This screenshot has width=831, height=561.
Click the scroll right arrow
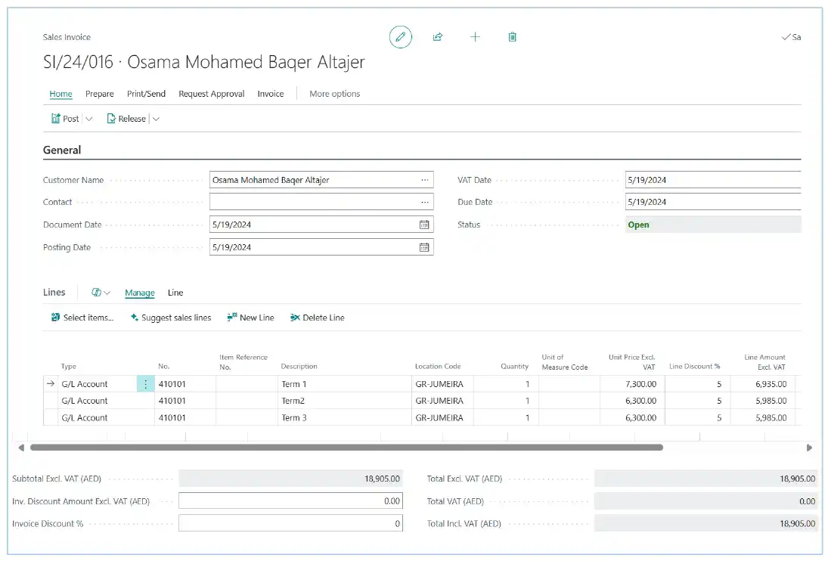(809, 448)
